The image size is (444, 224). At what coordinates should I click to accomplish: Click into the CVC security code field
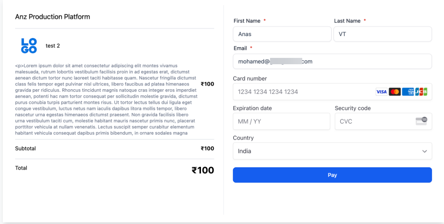coord(373,121)
